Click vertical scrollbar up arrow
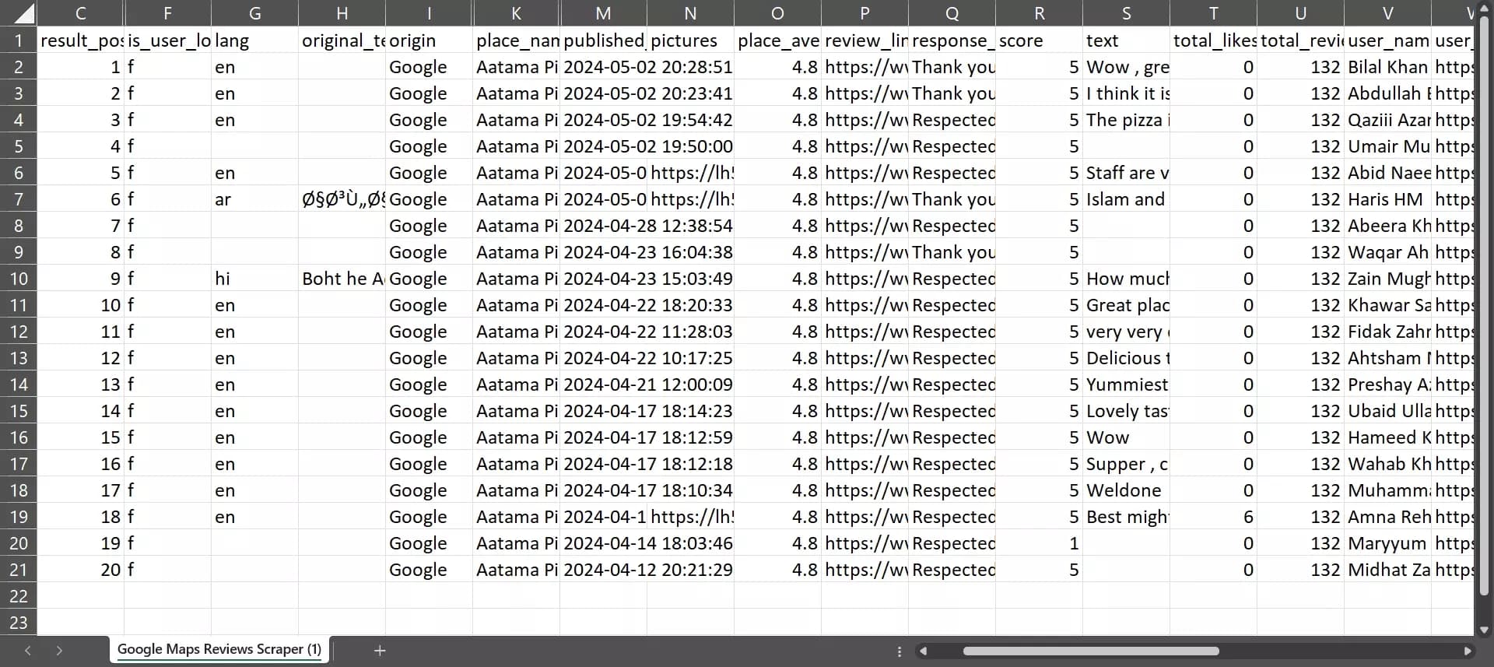 click(1484, 8)
